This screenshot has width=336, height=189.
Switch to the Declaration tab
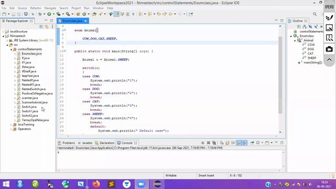(x=105, y=143)
